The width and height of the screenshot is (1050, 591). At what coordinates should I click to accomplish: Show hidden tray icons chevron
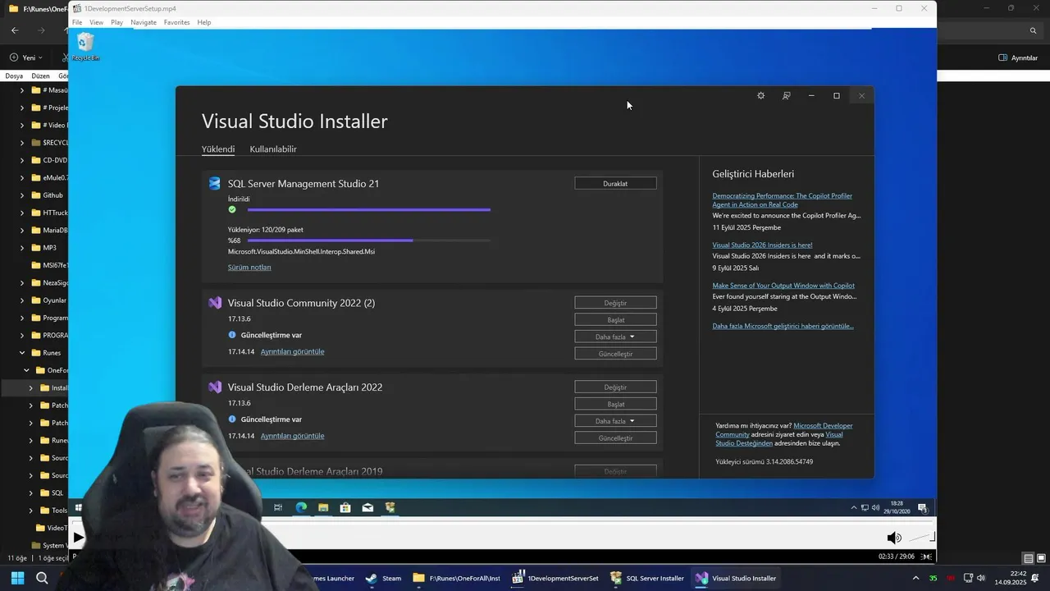[915, 578]
